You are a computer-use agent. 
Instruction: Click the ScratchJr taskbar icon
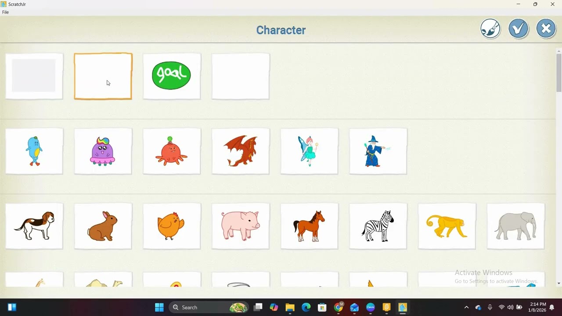click(403, 307)
